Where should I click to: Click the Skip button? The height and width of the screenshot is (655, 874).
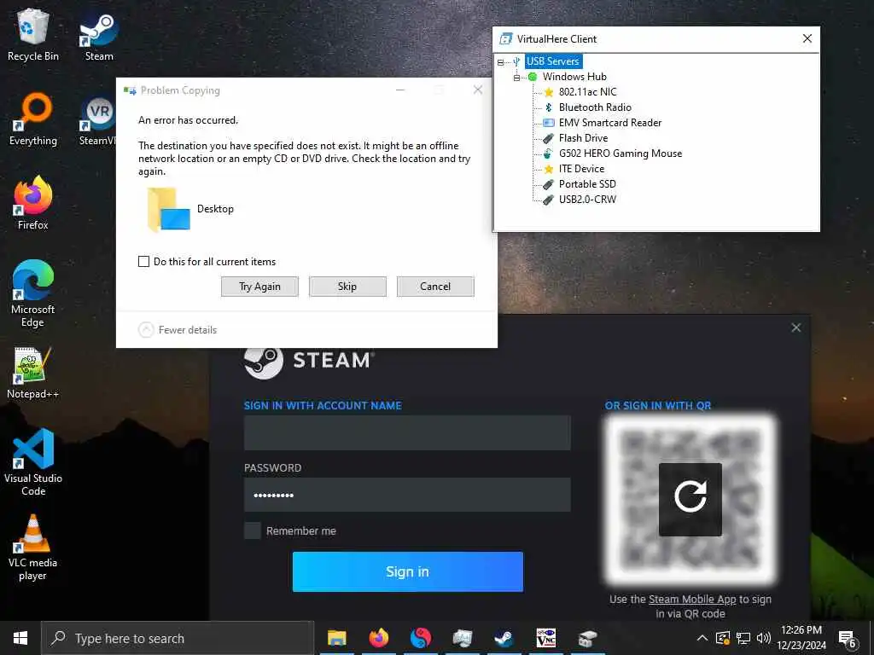coord(347,287)
